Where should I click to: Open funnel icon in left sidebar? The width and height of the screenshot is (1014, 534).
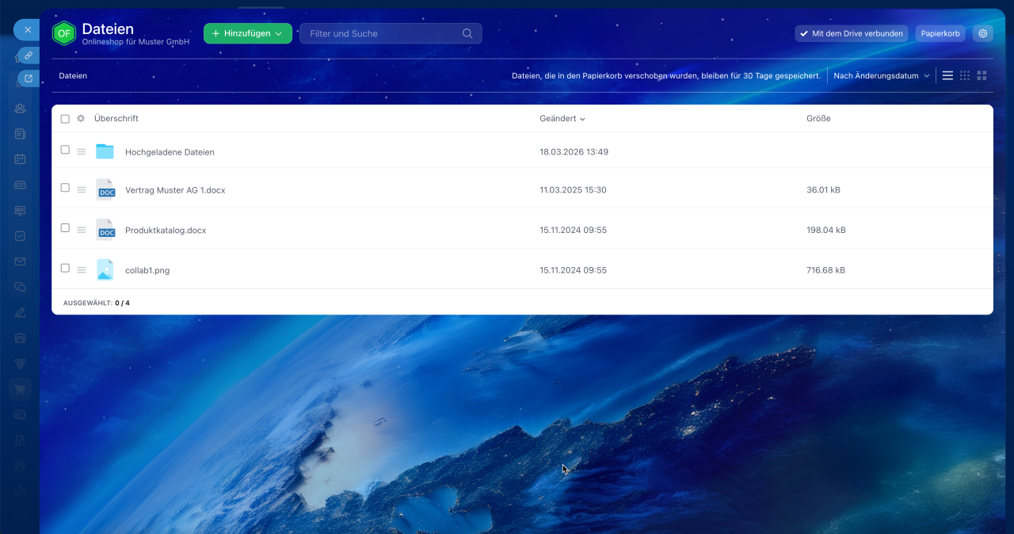coord(21,363)
